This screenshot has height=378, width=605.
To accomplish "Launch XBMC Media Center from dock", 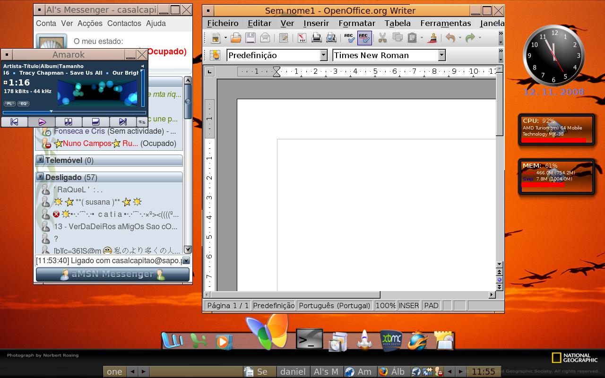I will coord(391,340).
